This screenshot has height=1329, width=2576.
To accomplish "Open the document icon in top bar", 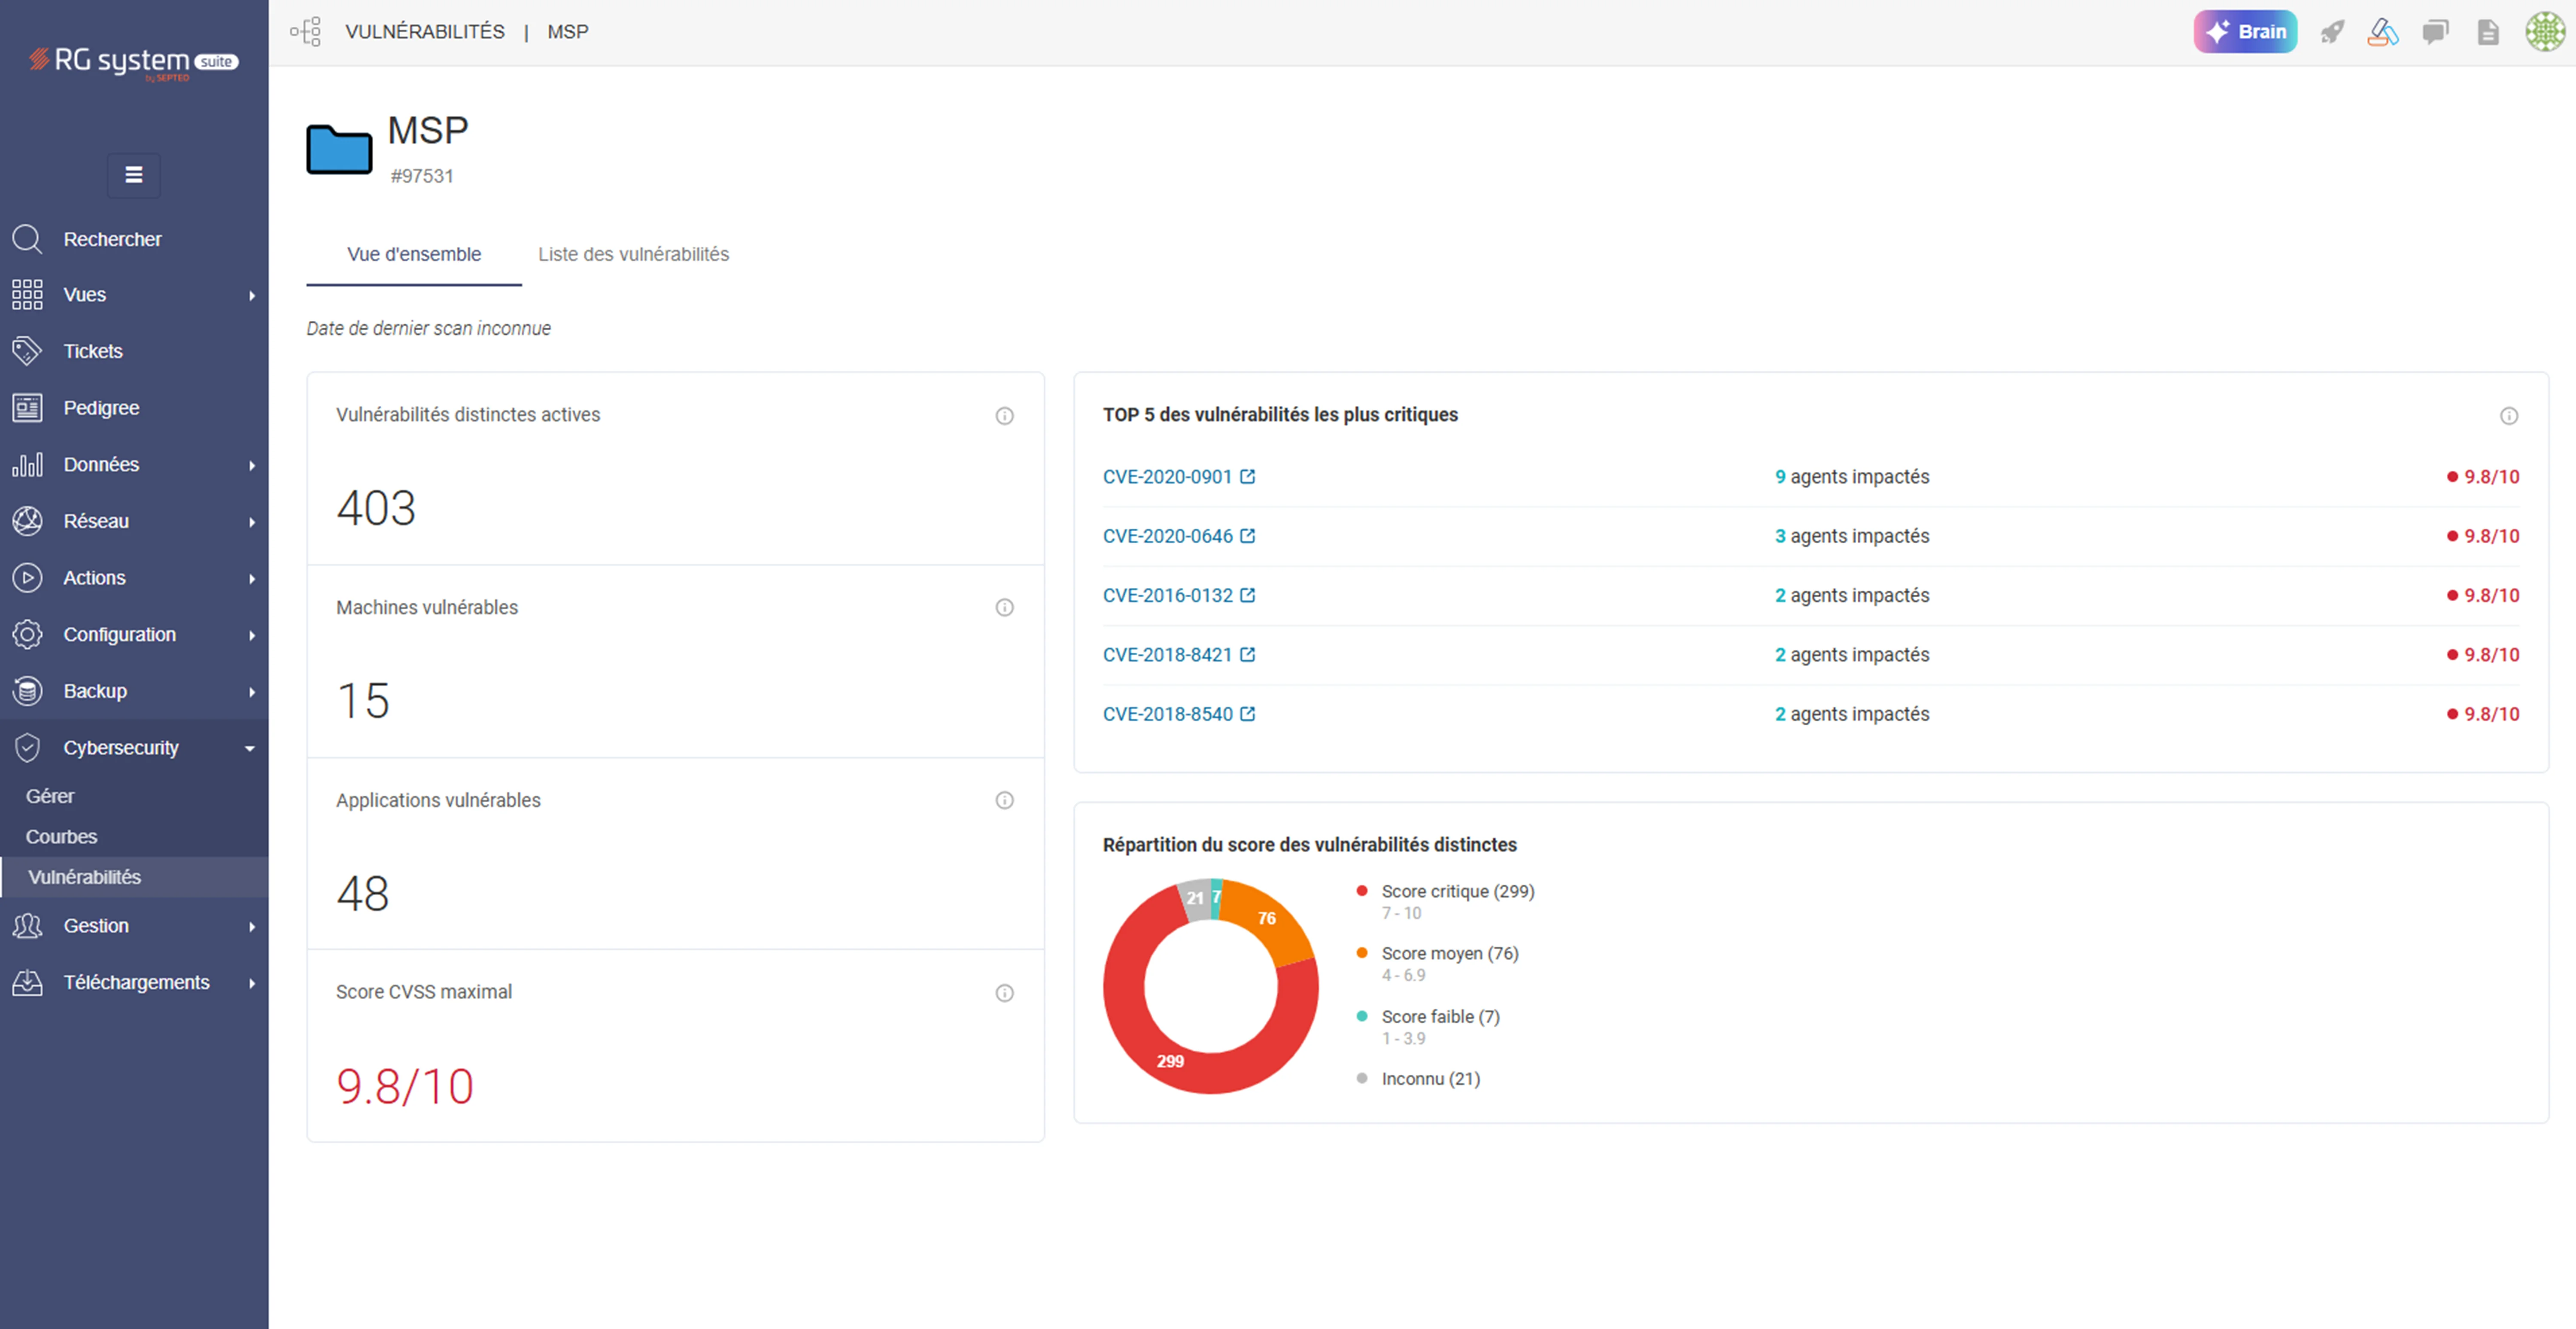I will pyautogui.click(x=2488, y=32).
